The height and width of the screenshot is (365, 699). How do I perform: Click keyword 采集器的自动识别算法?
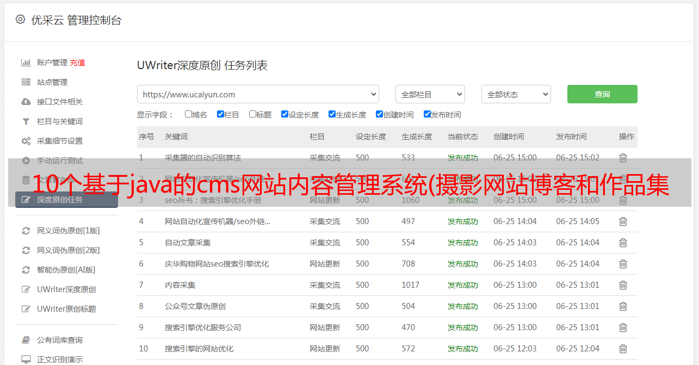coord(203,158)
